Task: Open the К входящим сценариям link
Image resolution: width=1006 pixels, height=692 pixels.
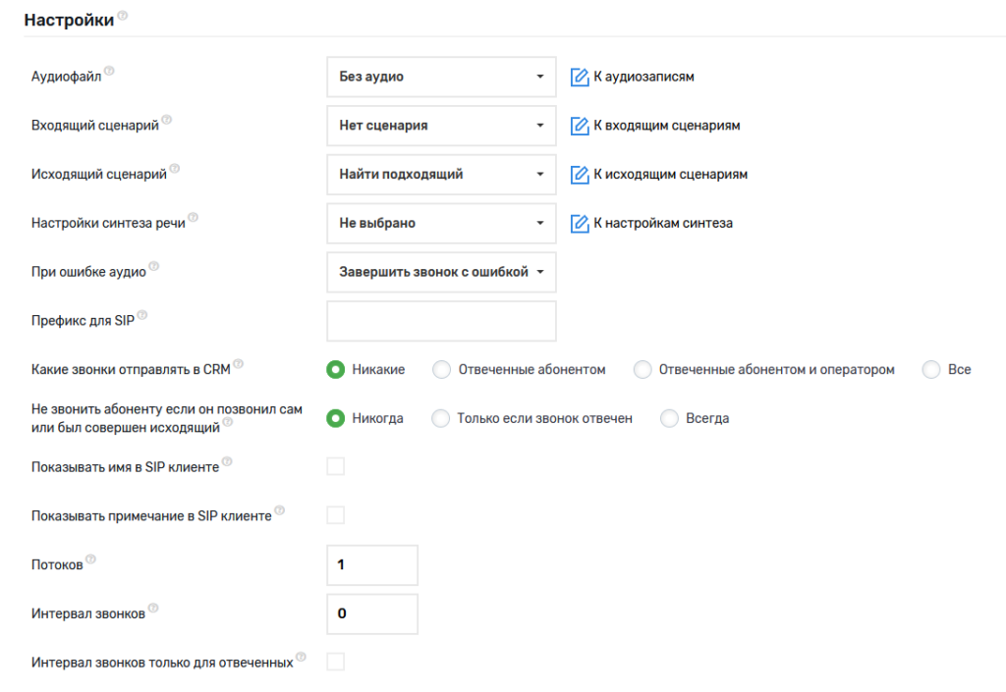Action: (x=667, y=126)
